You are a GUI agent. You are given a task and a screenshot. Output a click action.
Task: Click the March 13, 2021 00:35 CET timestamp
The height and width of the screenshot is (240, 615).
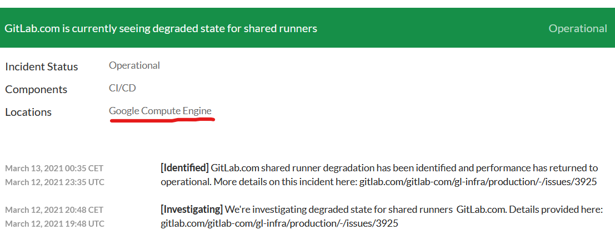click(54, 168)
